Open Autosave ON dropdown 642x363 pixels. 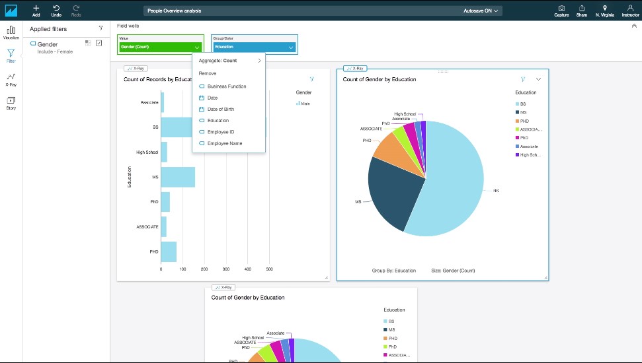click(x=480, y=11)
